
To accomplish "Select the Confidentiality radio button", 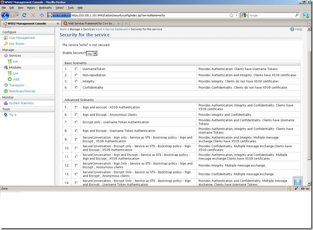I will point(76,87).
